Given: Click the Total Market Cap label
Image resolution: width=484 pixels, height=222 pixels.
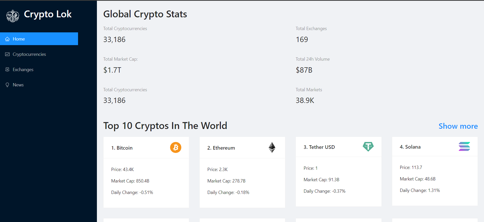Looking at the screenshot, I should [x=120, y=59].
